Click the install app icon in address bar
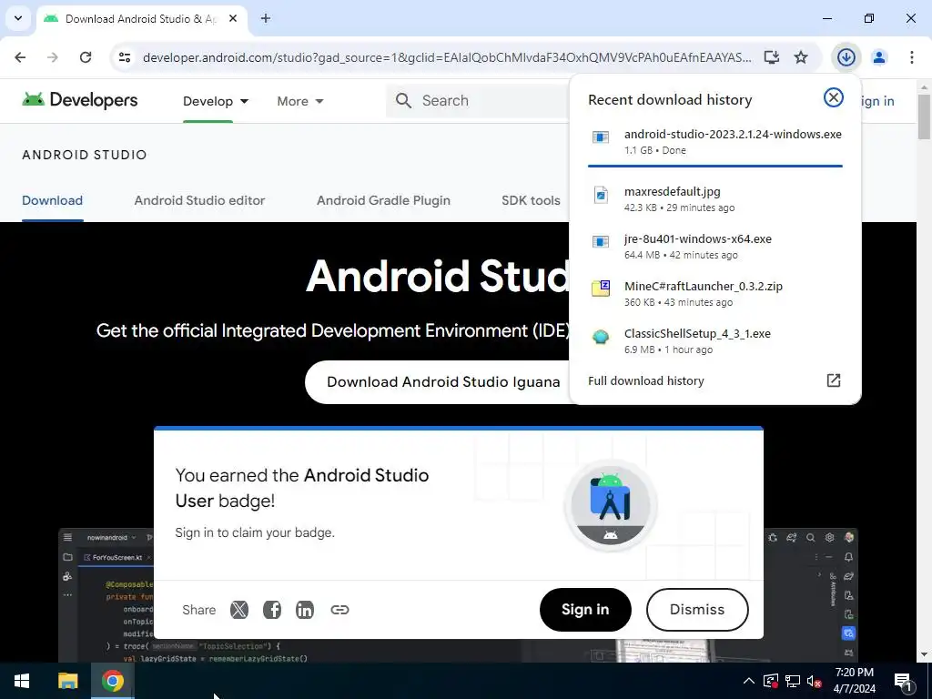Screen dimensions: 932x699 point(772,57)
